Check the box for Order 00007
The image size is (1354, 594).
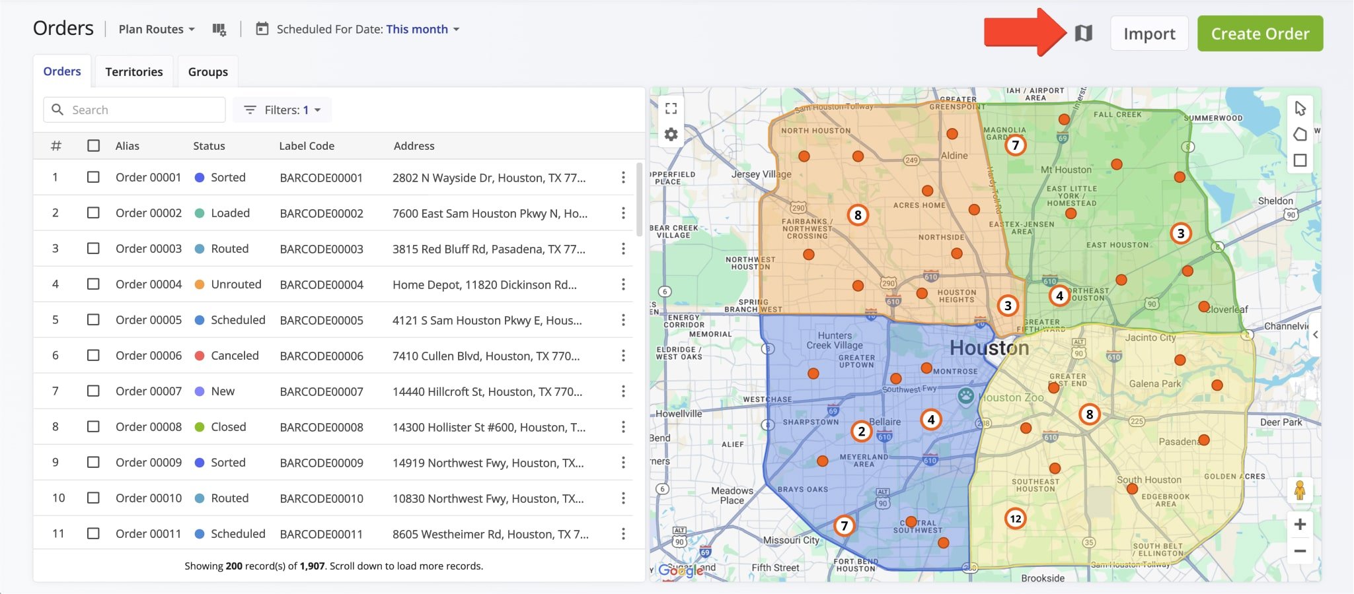[93, 391]
